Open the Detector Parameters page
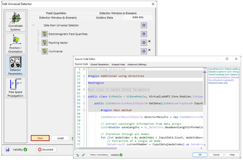 15,65
